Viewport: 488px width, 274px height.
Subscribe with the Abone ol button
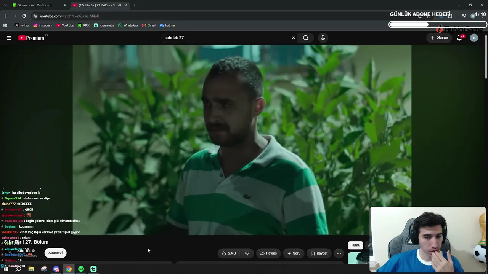tap(55, 253)
